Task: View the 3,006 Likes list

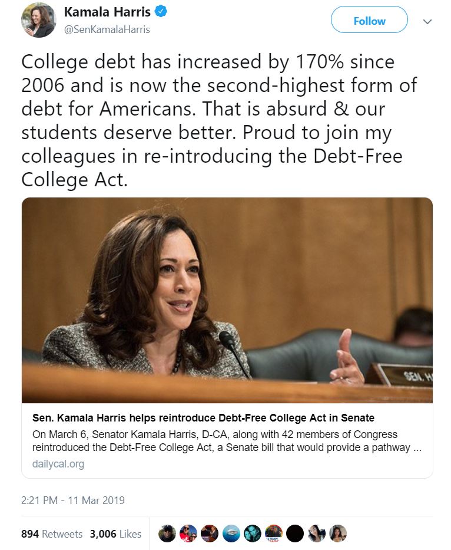Action: (115, 533)
